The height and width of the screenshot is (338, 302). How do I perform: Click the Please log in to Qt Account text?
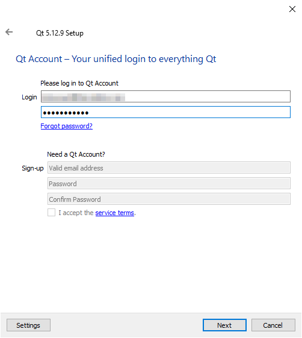pyautogui.click(x=79, y=83)
